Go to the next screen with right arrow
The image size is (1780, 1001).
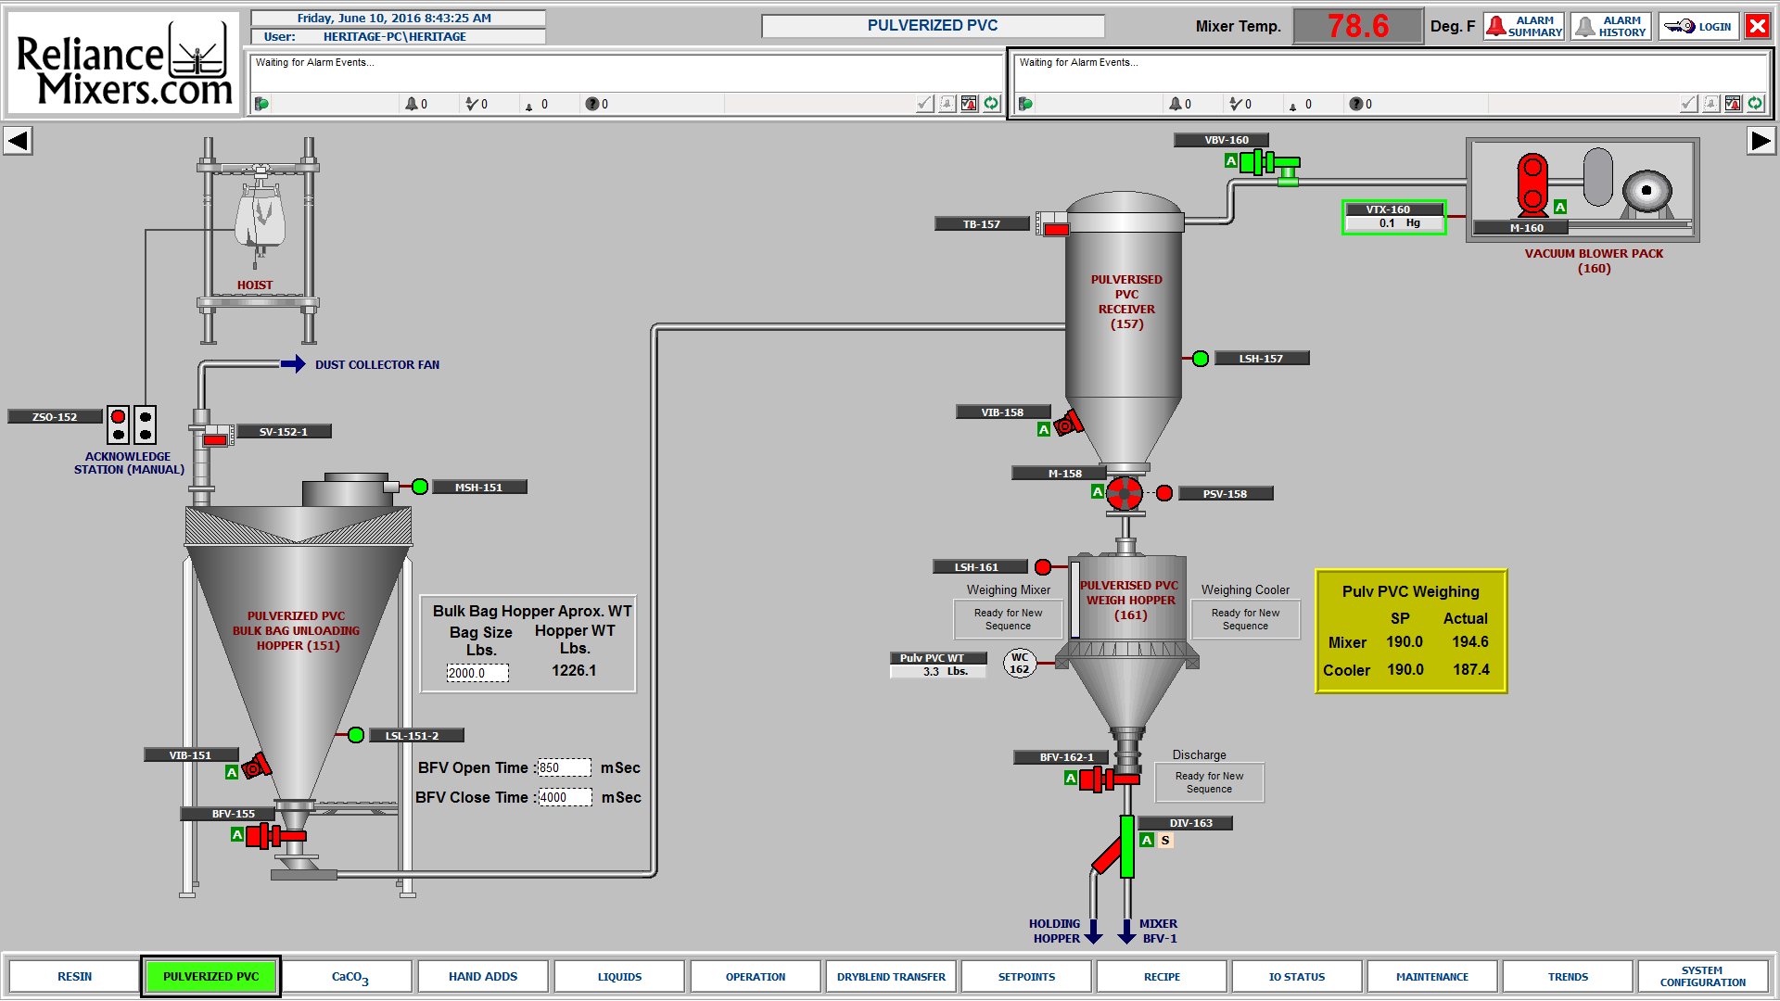[x=1760, y=141]
